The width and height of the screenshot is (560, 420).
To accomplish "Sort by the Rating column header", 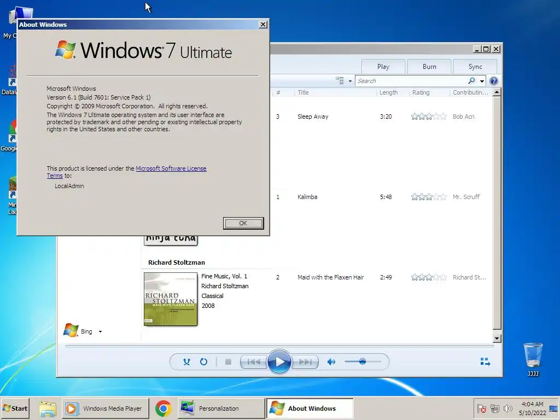I will tap(421, 92).
